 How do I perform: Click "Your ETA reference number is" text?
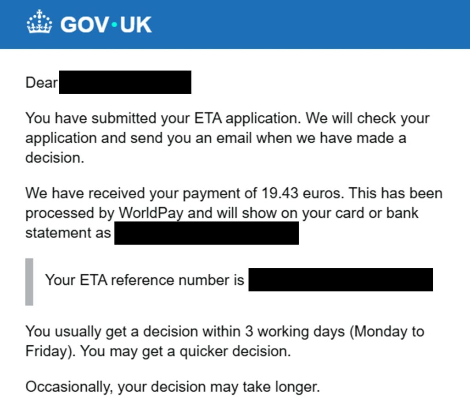tap(145, 280)
